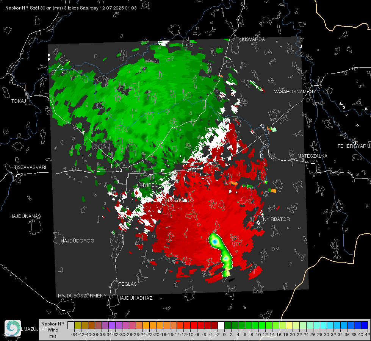Click the 0 value on the wind scale
Viewport: 371px width, 341px height.
tap(224, 335)
